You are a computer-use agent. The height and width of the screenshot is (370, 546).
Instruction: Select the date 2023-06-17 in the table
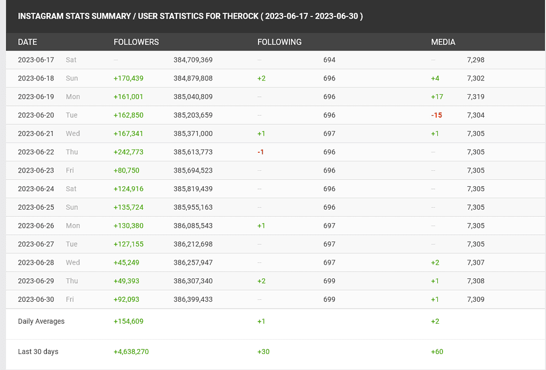(x=36, y=60)
